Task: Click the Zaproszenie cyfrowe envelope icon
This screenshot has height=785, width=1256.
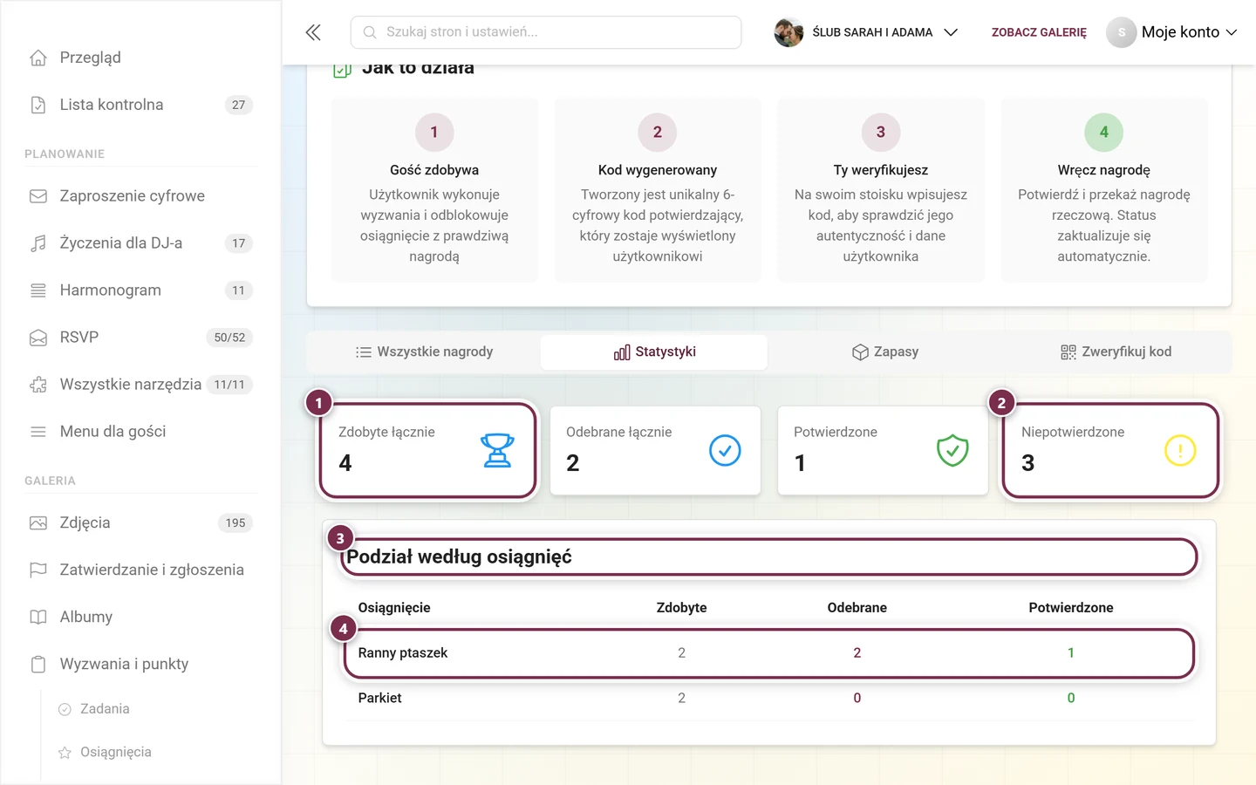Action: 38,196
